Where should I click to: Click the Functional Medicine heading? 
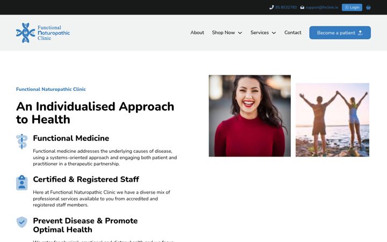pyautogui.click(x=71, y=138)
